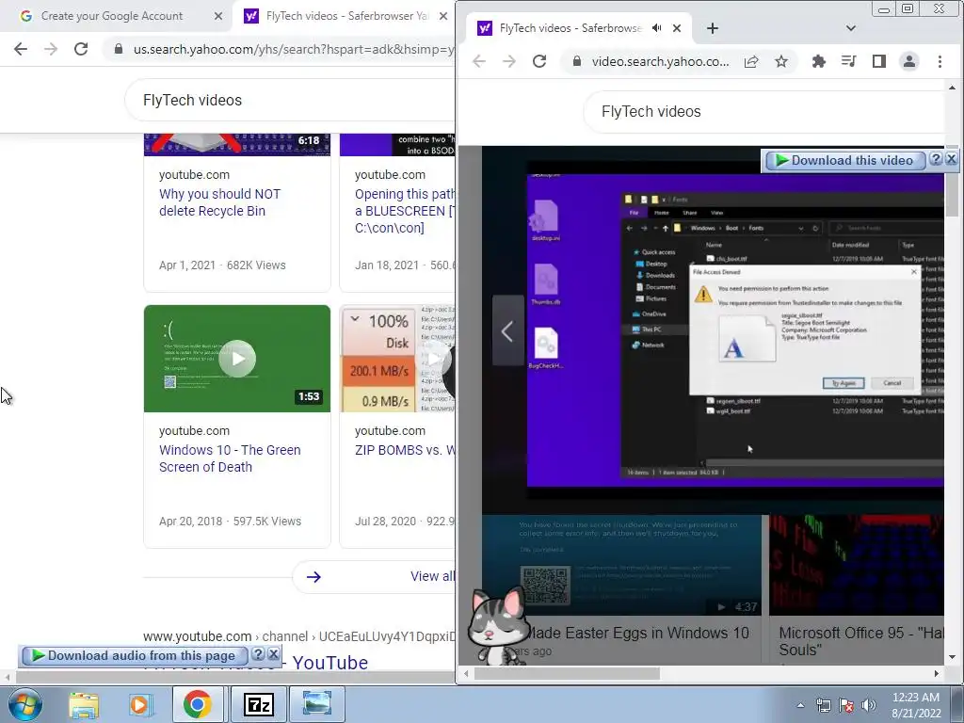This screenshot has width=964, height=723.
Task: Click FlyTech videos search box in right window
Action: (x=763, y=111)
